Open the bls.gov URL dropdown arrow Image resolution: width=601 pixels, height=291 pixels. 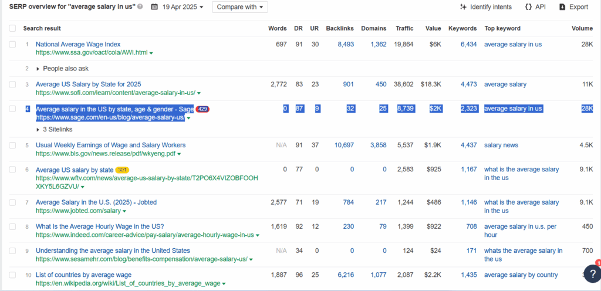click(x=179, y=154)
